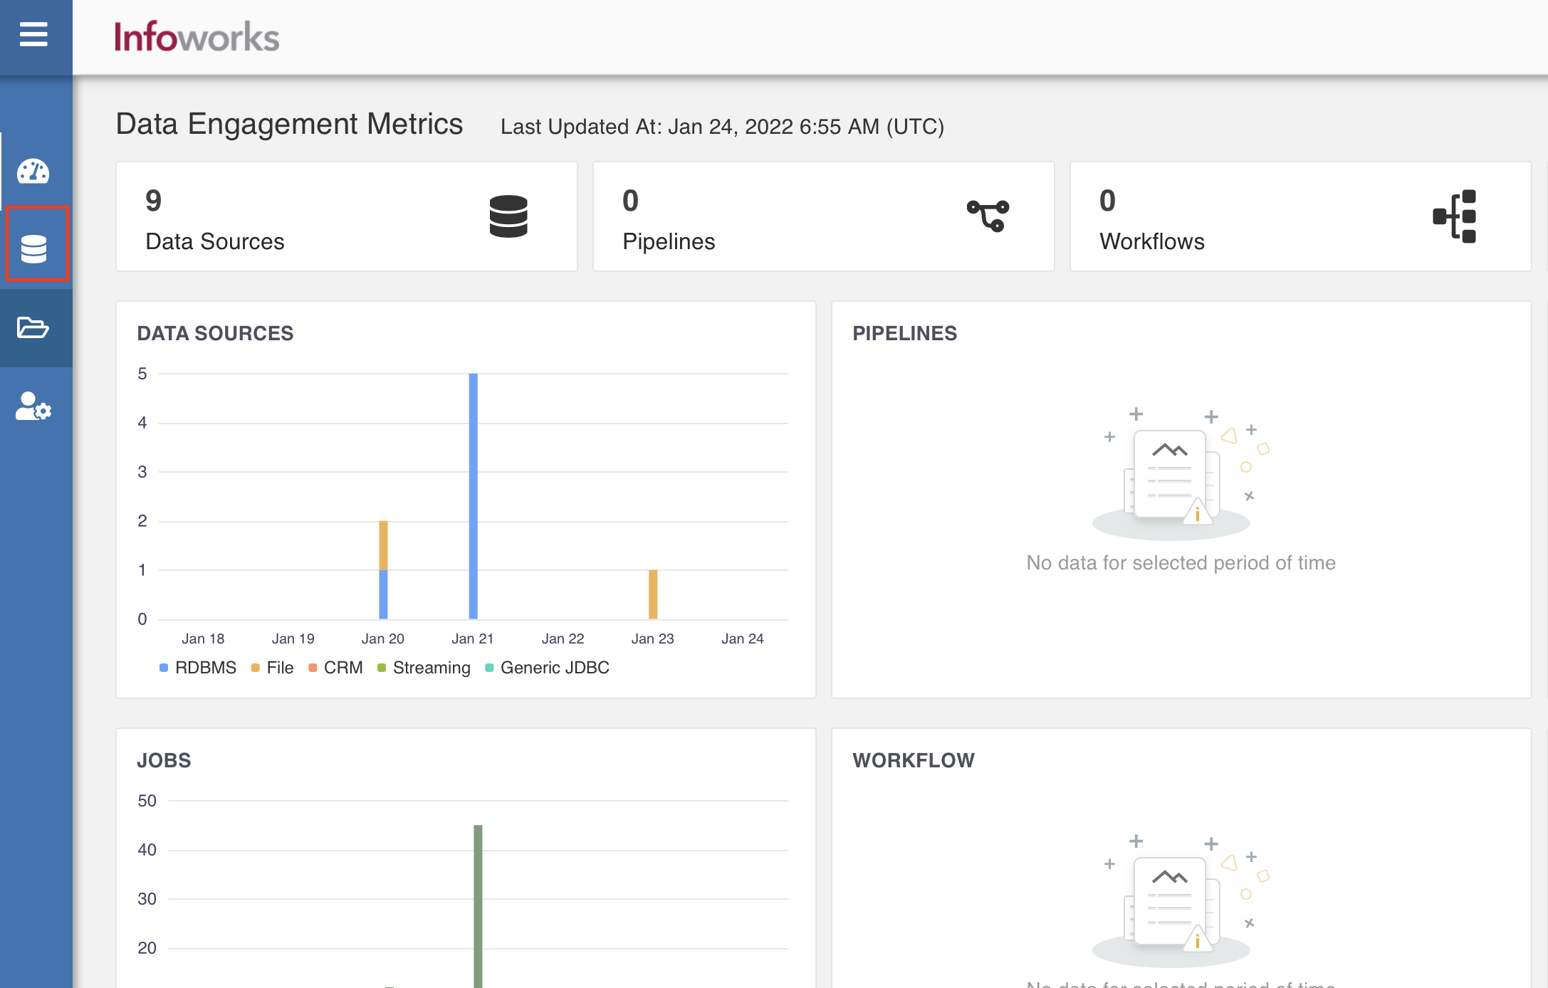Click the Workflow no-data illustration
The height and width of the screenshot is (988, 1548).
[1181, 900]
